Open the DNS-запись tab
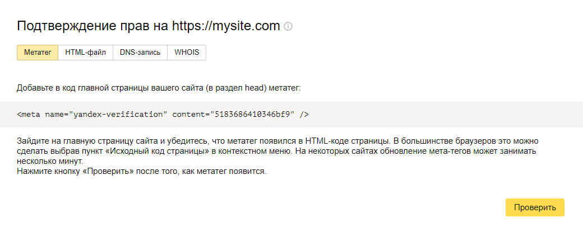 click(x=140, y=53)
